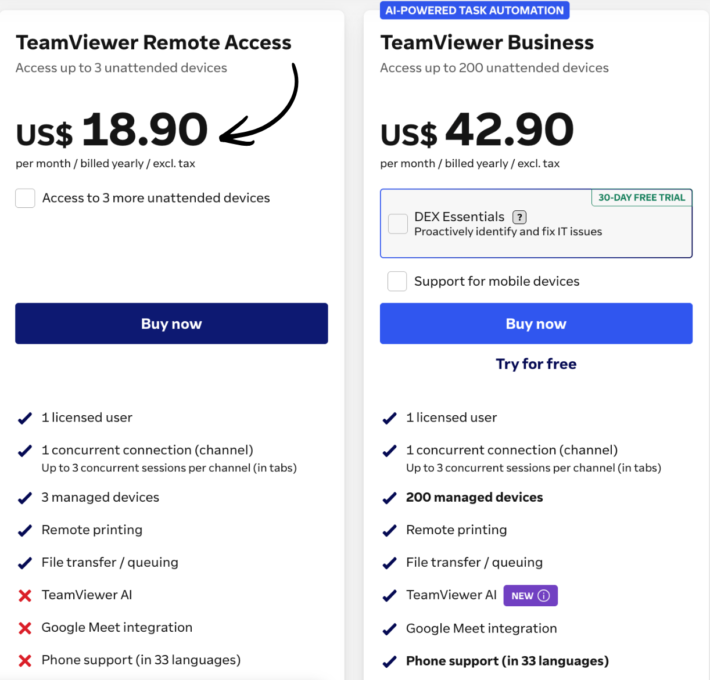Click the red X next to Phone support
The height and width of the screenshot is (680, 710).
(x=24, y=660)
